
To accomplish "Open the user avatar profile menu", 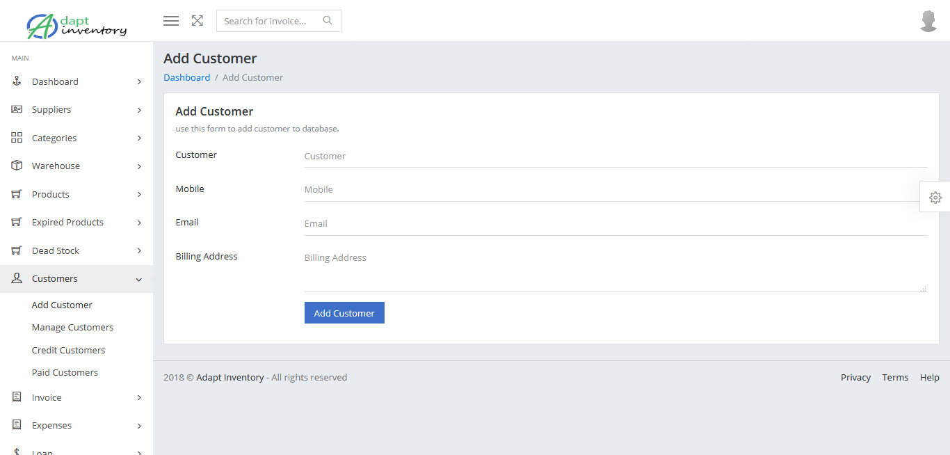I will click(x=928, y=21).
